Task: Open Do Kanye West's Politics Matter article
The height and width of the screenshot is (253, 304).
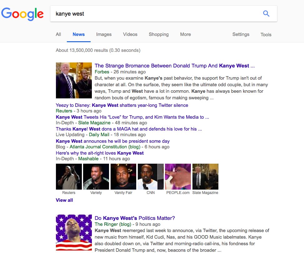Action: tap(135, 218)
